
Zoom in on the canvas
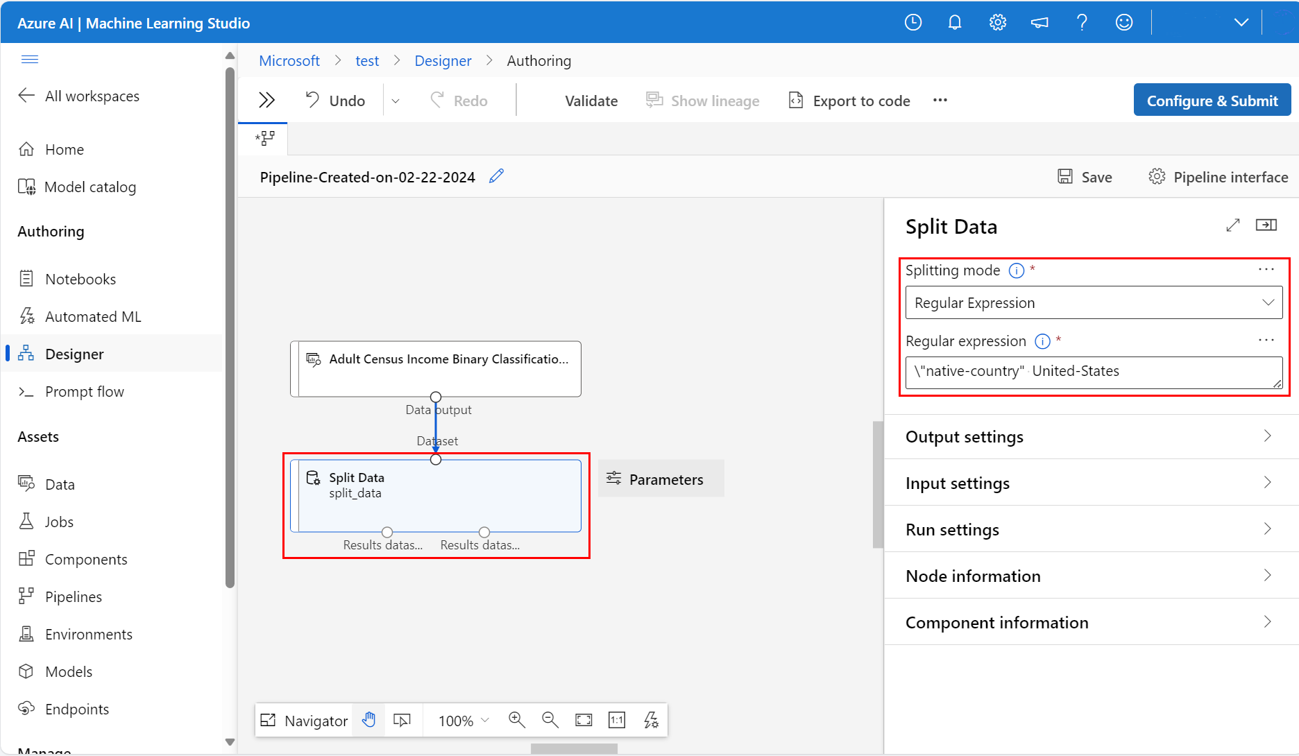pos(516,720)
